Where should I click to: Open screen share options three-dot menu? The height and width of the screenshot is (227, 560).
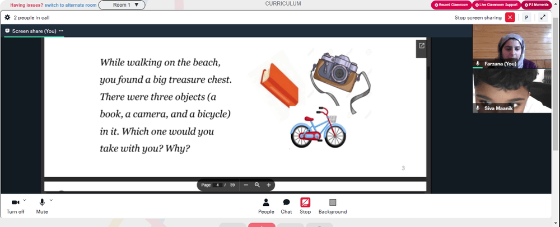coord(61,31)
